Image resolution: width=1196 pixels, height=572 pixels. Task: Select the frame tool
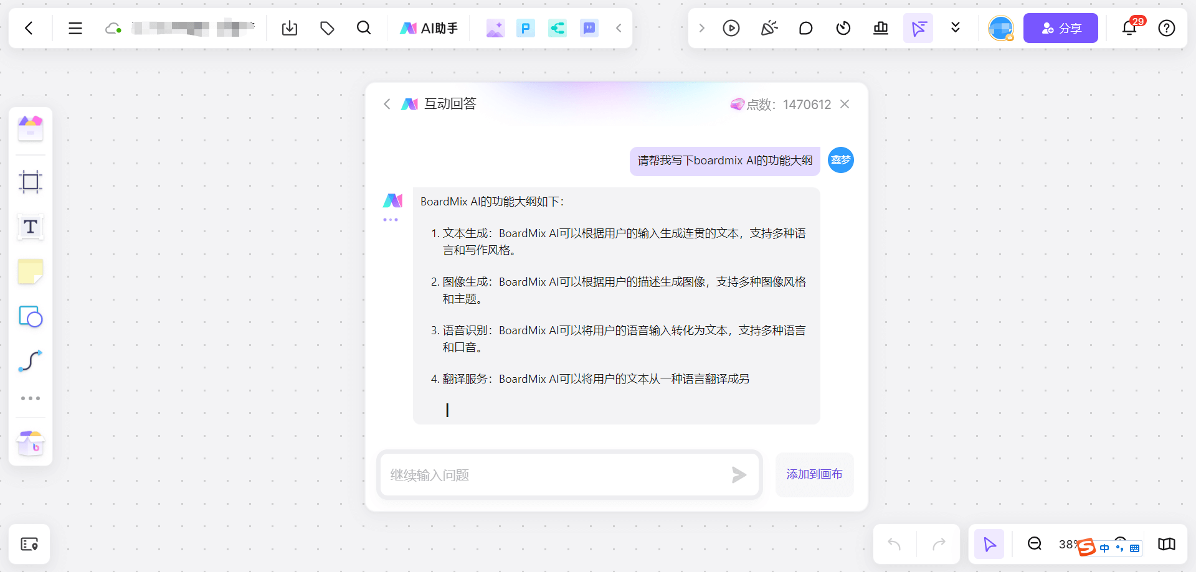(31, 182)
